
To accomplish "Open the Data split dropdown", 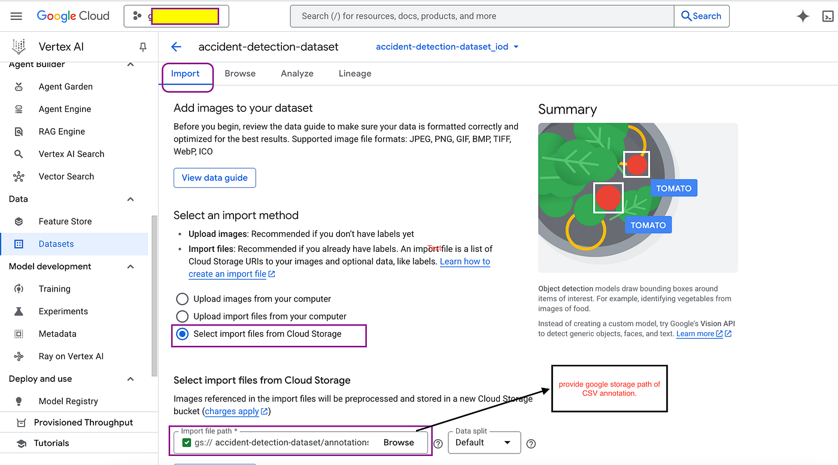I will click(485, 443).
